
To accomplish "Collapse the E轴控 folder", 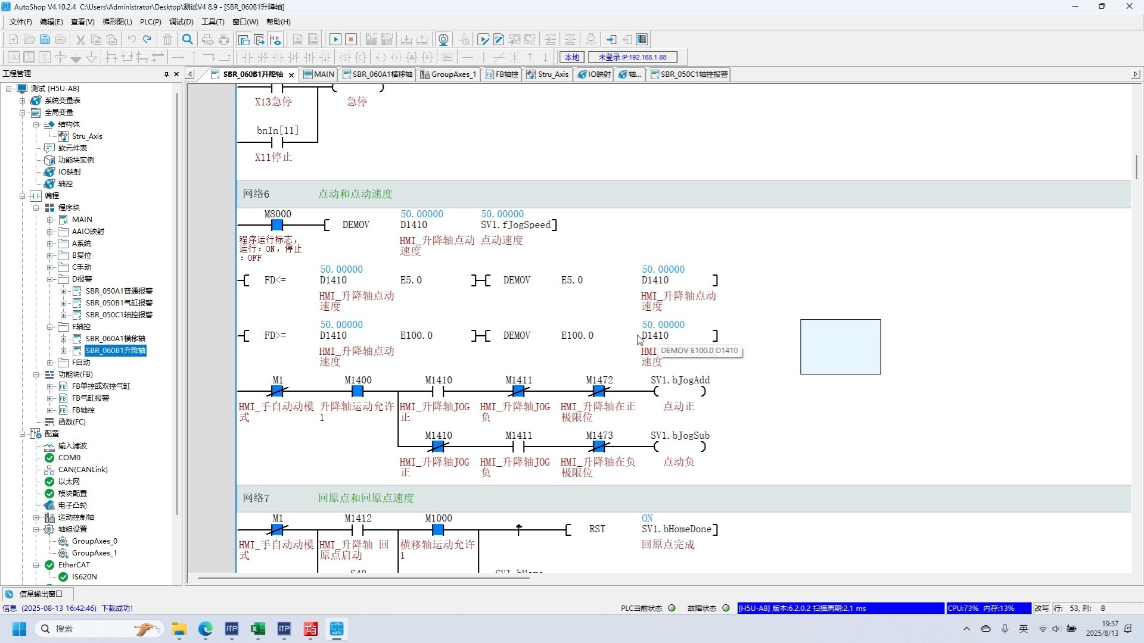I will [x=51, y=327].
